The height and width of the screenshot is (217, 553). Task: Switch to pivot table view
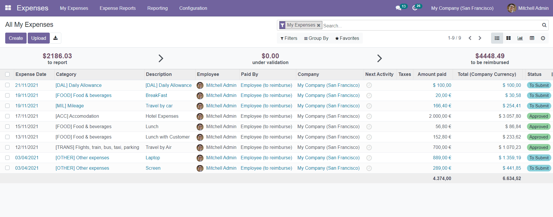[532, 38]
